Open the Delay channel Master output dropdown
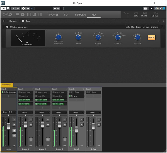This screenshot has width=167, height=153. coord(93,112)
